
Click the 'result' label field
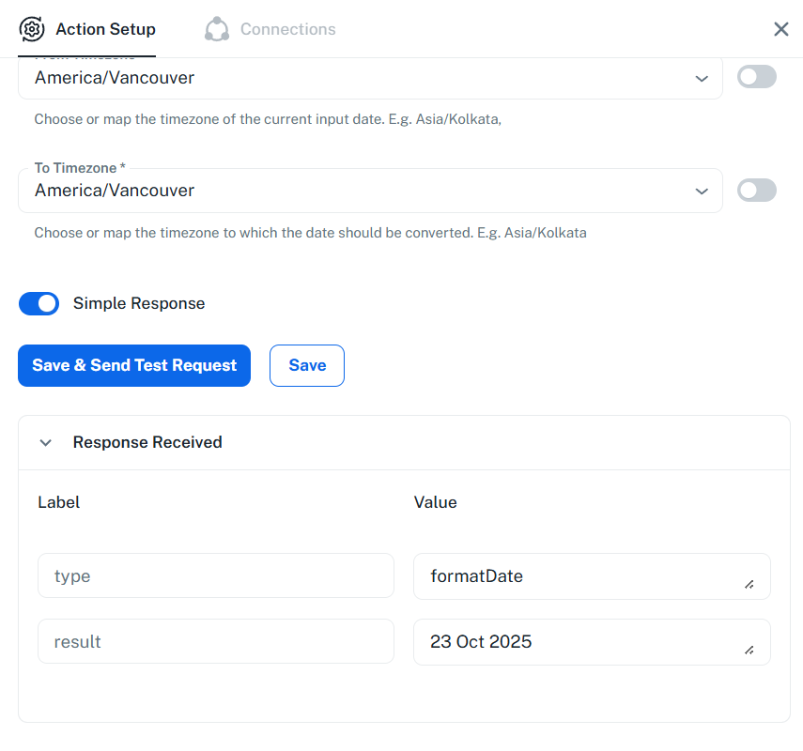215,641
